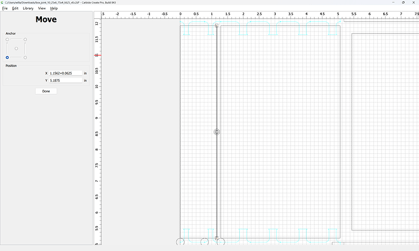419x251 pixels.
Task: Click the Carbide Create icon in title bar
Action: (2, 2)
